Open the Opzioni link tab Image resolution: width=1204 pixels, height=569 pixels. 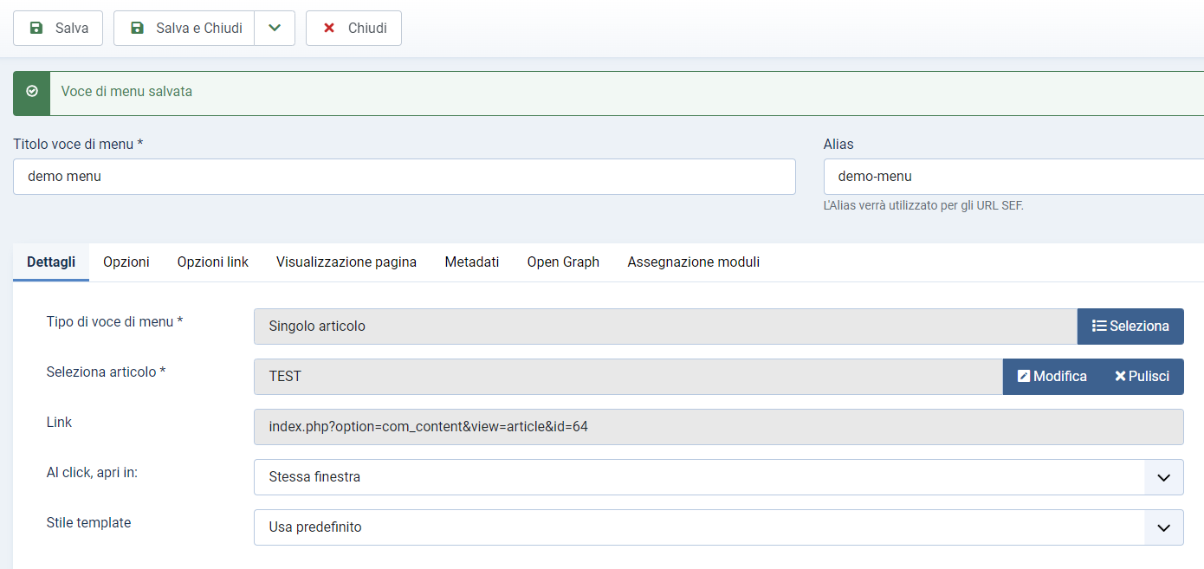[x=213, y=262]
